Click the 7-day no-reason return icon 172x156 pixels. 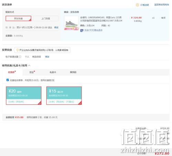(x=82, y=31)
